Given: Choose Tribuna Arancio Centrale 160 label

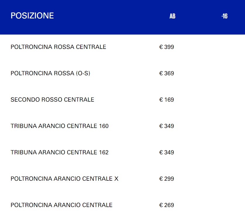Looking at the screenshot, I should pos(59,126).
